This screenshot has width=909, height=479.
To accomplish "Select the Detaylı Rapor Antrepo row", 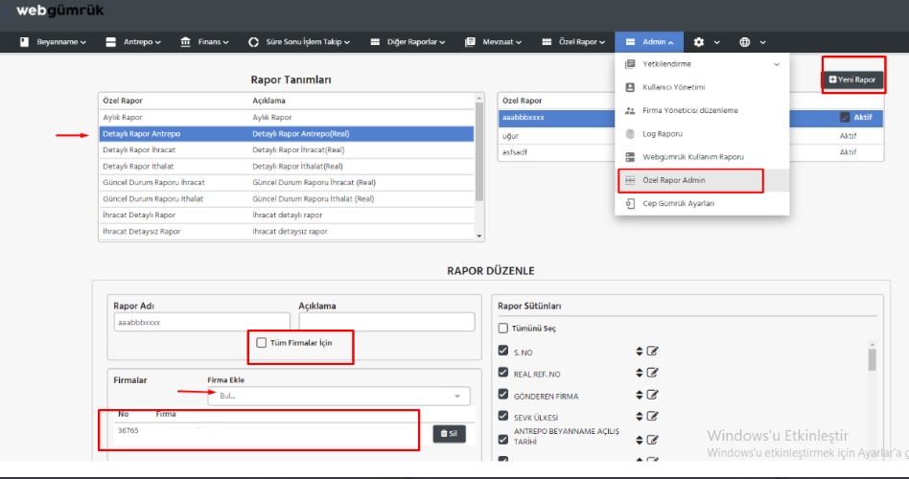I will pos(287,133).
